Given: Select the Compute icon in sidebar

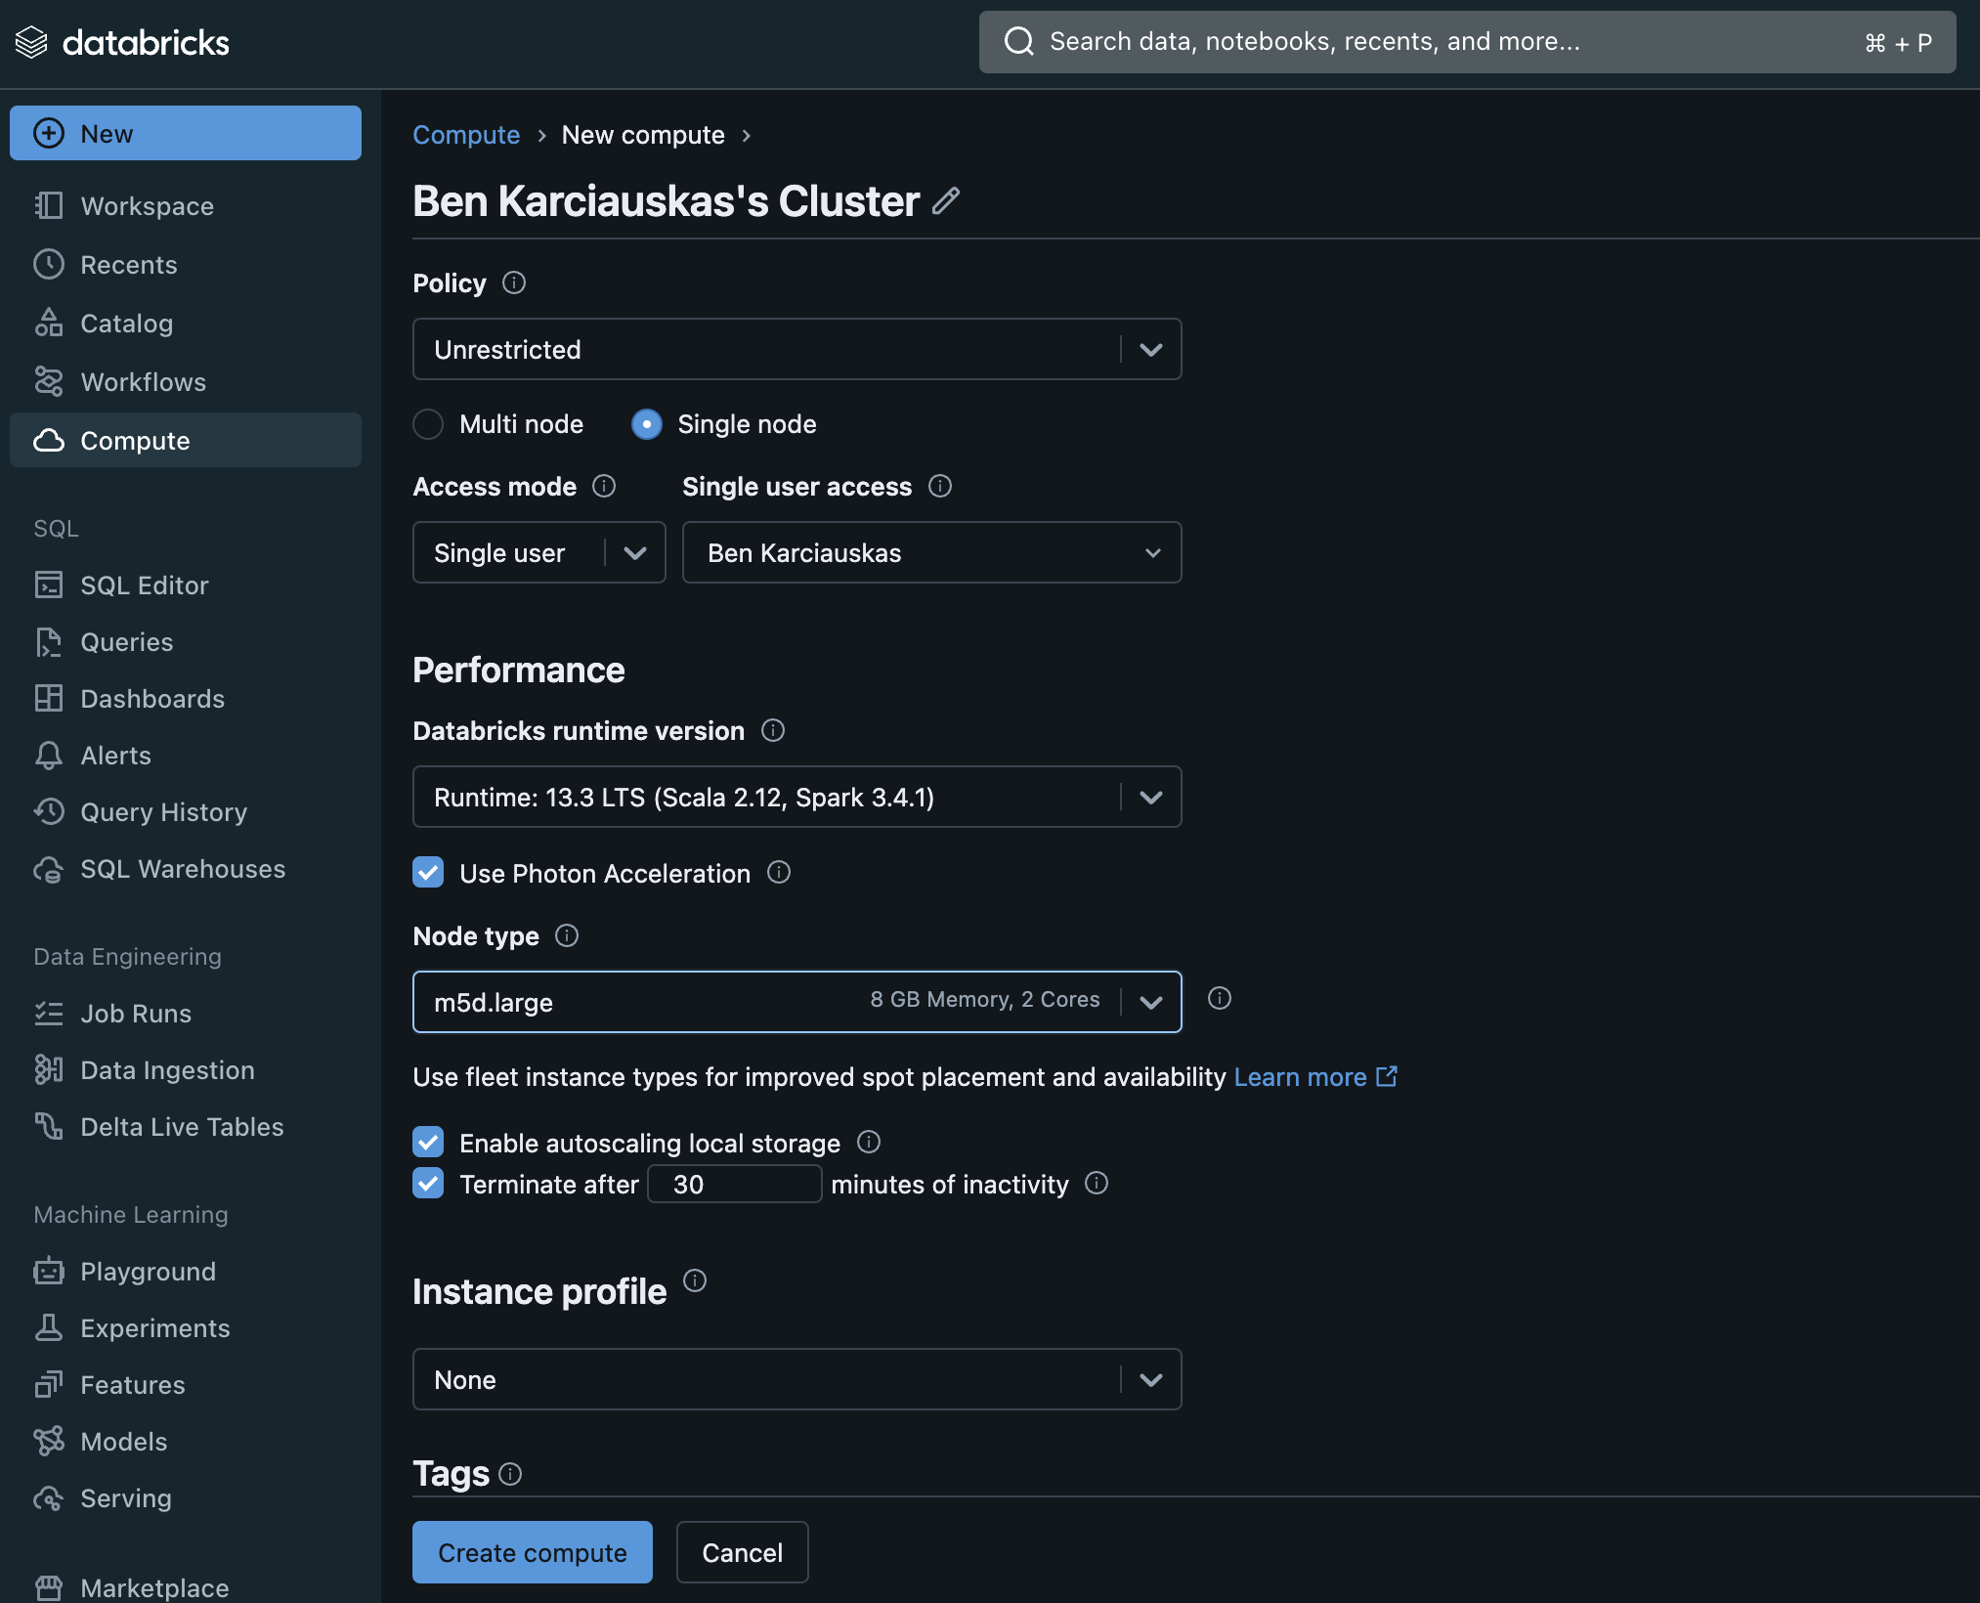Looking at the screenshot, I should (x=51, y=441).
